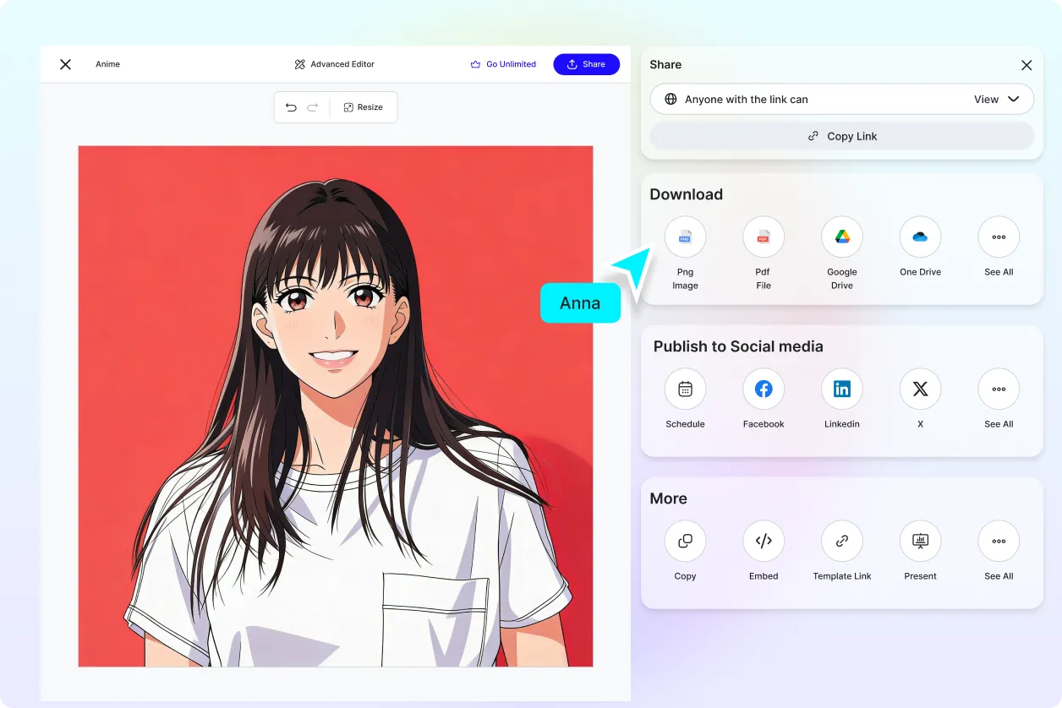Publish to Facebook

pos(763,389)
